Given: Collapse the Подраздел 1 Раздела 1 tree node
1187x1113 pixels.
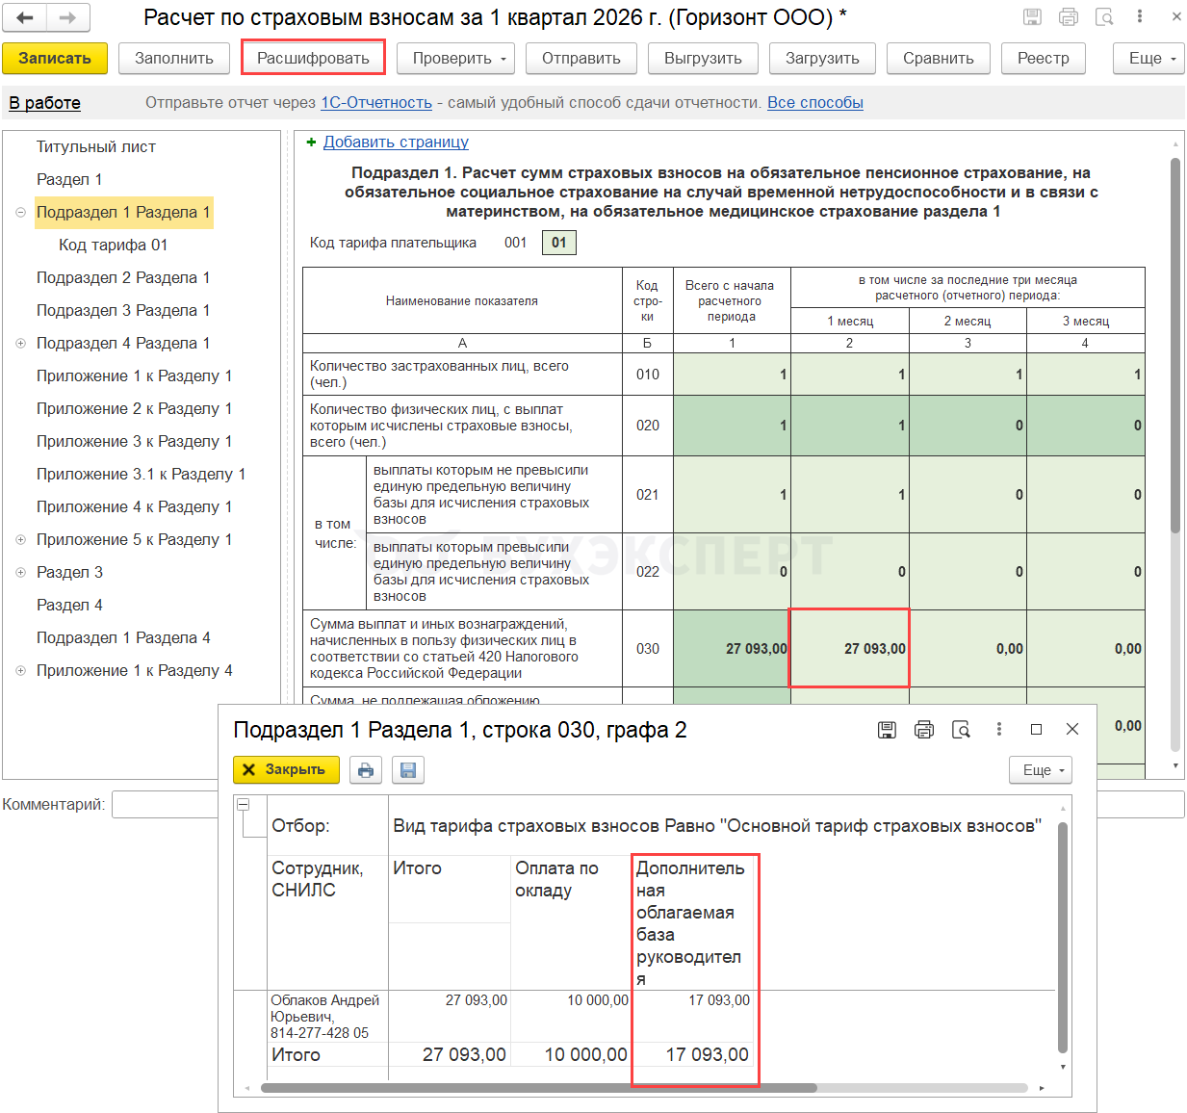Looking at the screenshot, I should (20, 213).
